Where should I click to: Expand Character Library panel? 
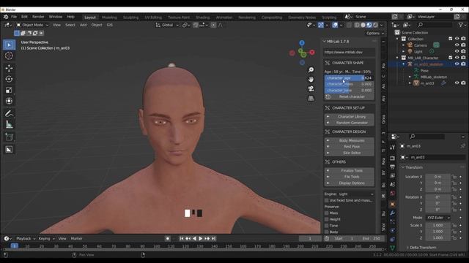coord(349,117)
